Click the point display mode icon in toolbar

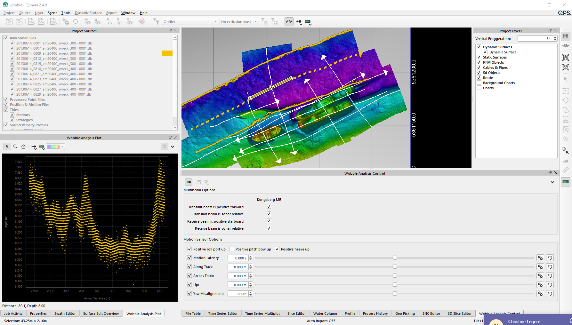pyautogui.click(x=289, y=21)
